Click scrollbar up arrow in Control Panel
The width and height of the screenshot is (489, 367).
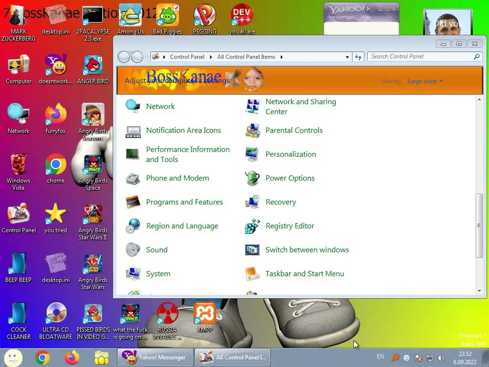point(479,99)
